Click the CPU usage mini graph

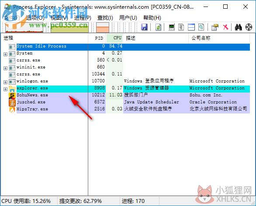pyautogui.click(x=24, y=27)
